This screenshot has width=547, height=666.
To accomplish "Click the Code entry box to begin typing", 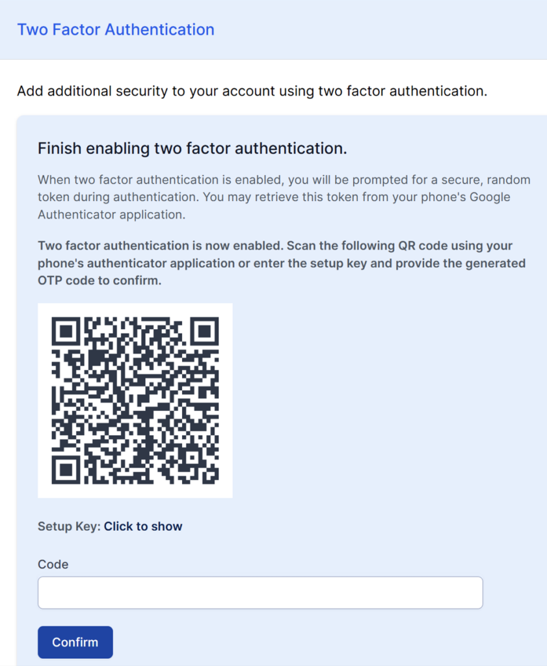I will (260, 593).
